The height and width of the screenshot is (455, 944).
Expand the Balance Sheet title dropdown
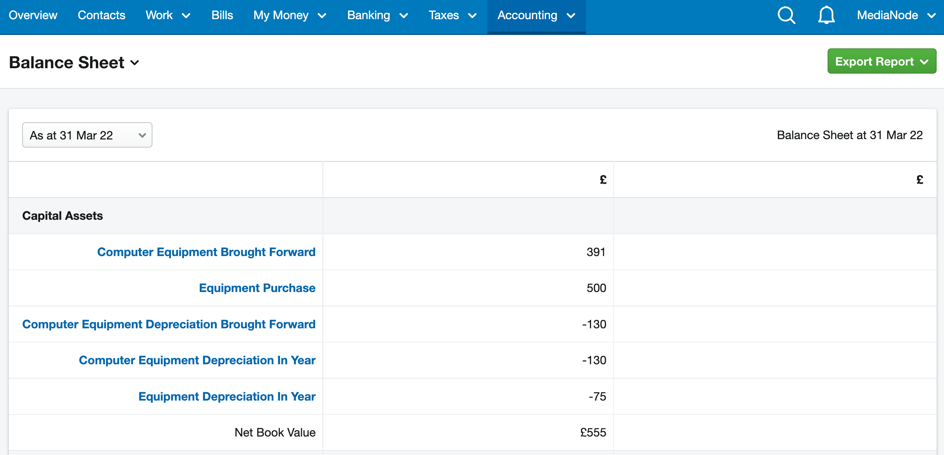(135, 63)
